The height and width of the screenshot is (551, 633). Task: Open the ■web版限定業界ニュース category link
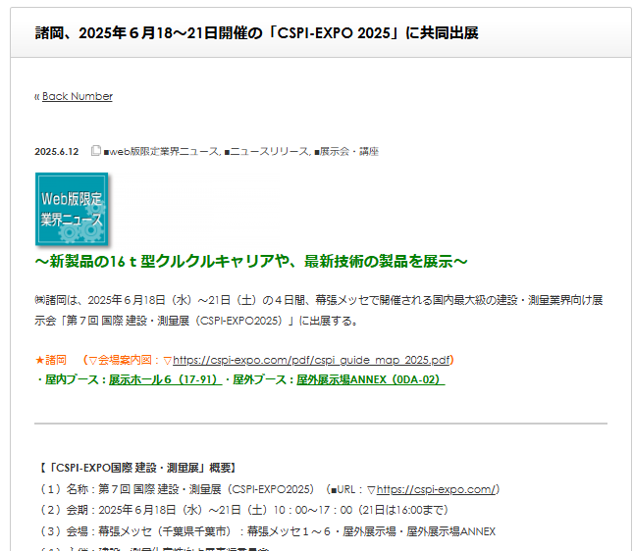pos(162,152)
